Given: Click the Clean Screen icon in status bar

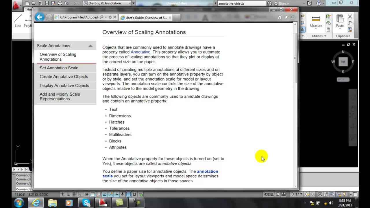Looking at the screenshot, I should click(355, 194).
